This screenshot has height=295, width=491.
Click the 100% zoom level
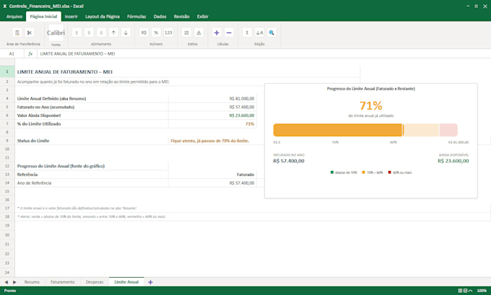[482, 291]
